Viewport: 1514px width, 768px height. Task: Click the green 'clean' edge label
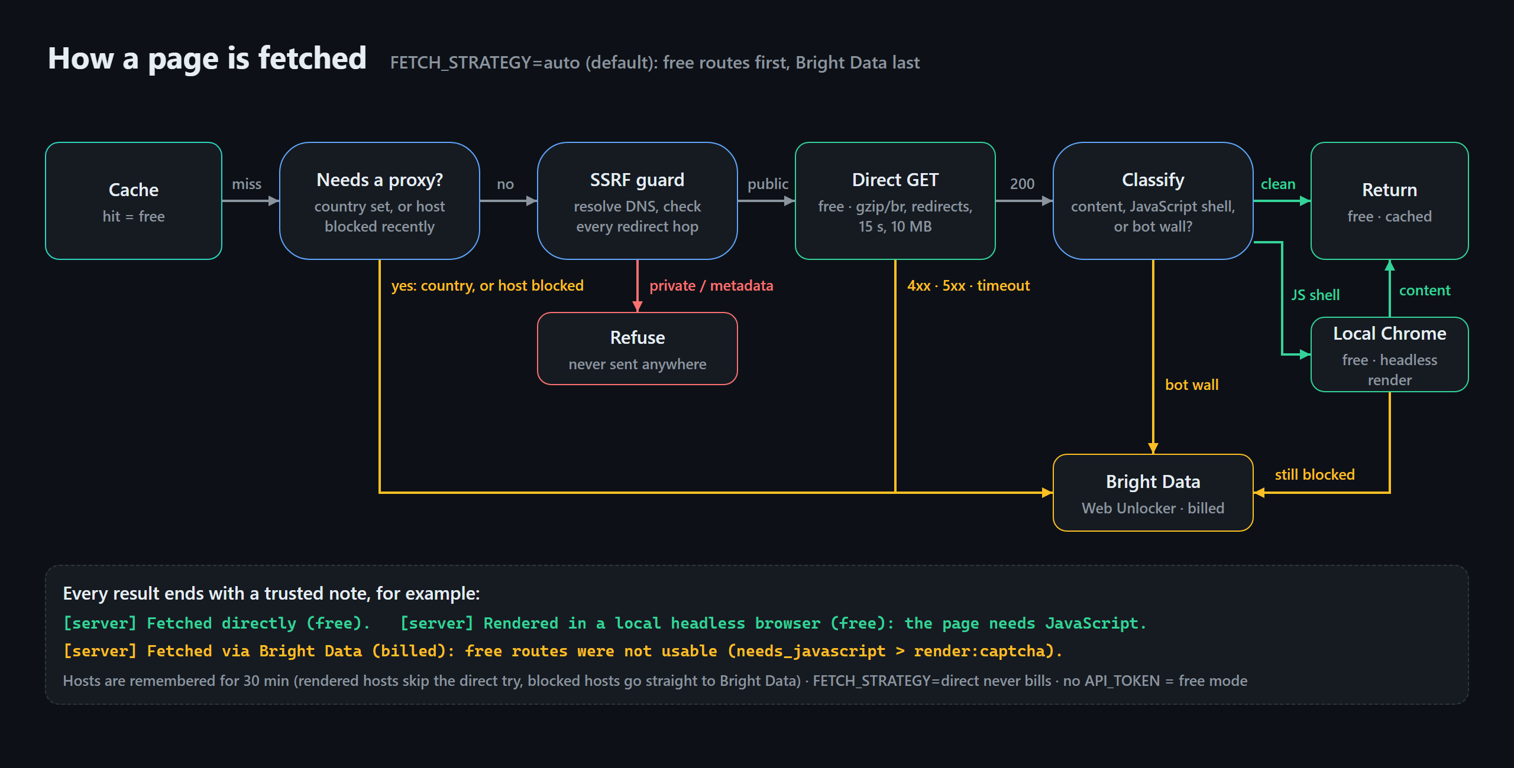pos(1278,184)
